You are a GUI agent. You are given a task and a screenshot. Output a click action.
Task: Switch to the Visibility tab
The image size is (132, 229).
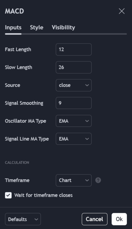[63, 27]
